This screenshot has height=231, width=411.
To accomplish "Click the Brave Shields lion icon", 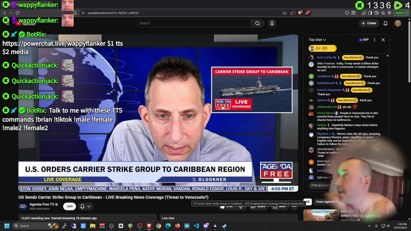I will [300, 13].
